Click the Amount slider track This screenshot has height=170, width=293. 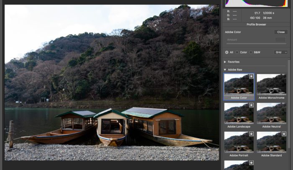(256, 44)
